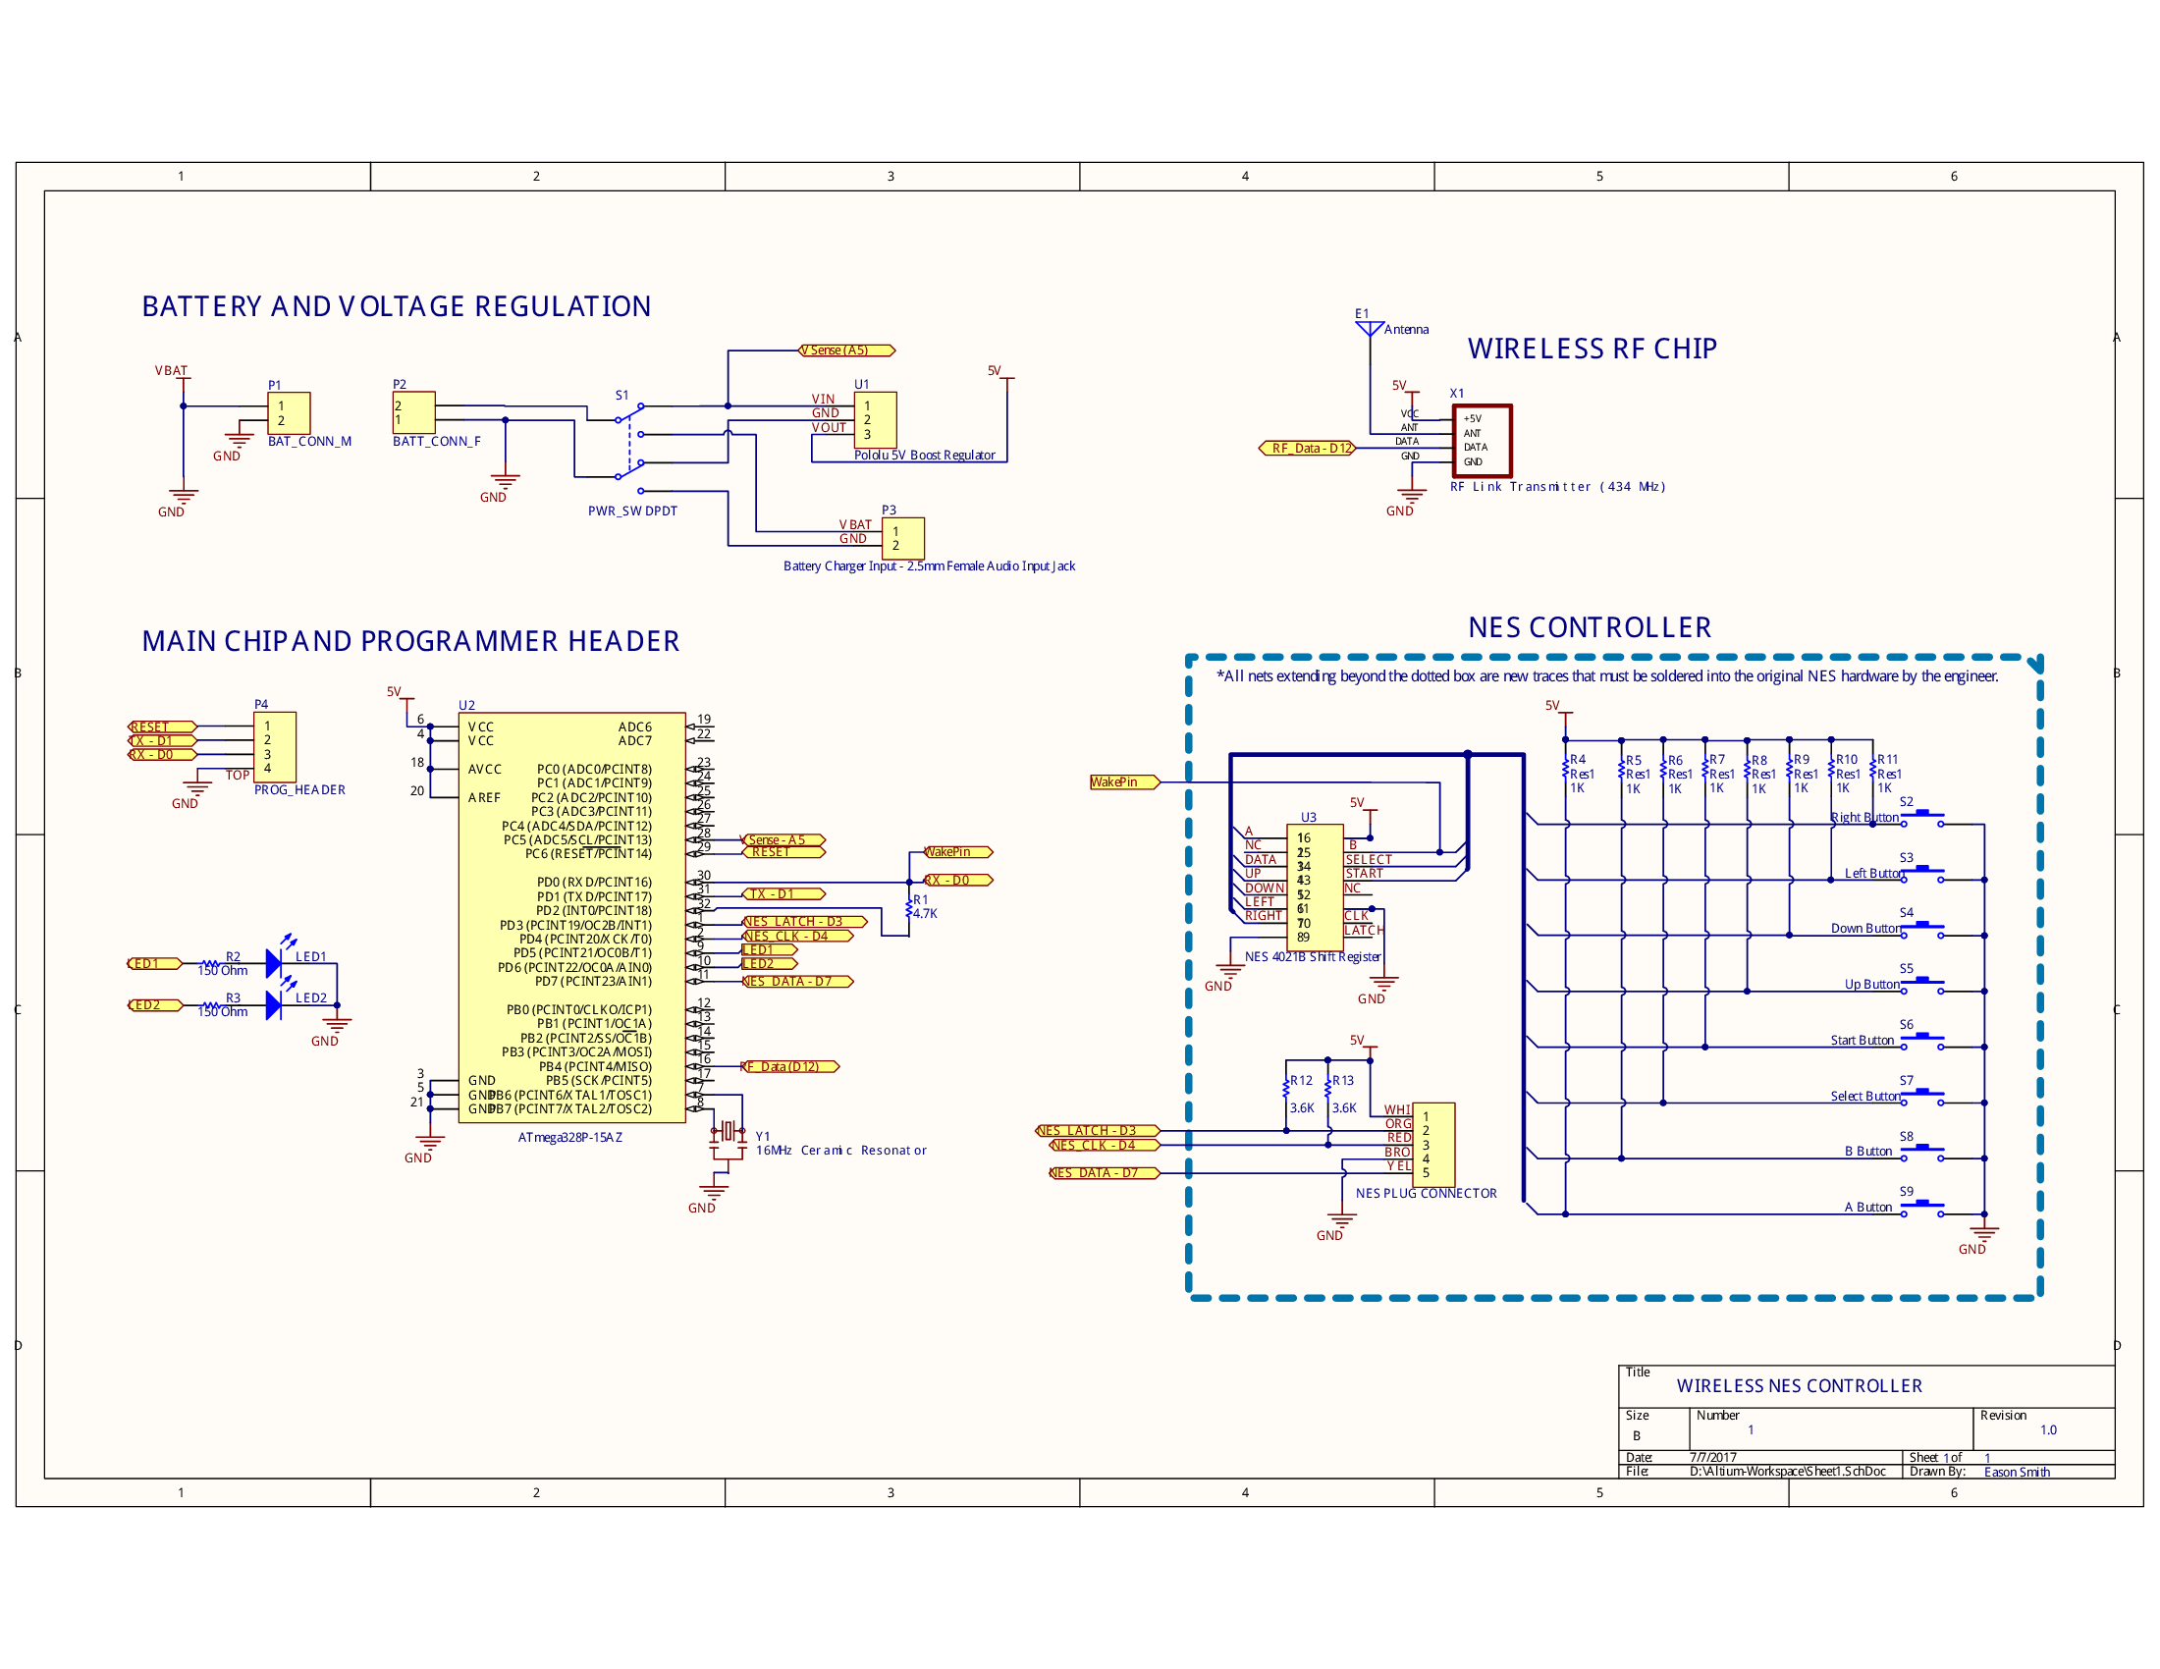Viewport: 2160px width, 1669px height.
Task: Click the NES_LATCH - D3 port at U2
Action: [x=805, y=922]
